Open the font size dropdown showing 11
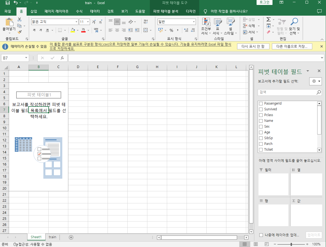Screen dimensions: 326x247 pyautogui.click(x=88, y=22)
